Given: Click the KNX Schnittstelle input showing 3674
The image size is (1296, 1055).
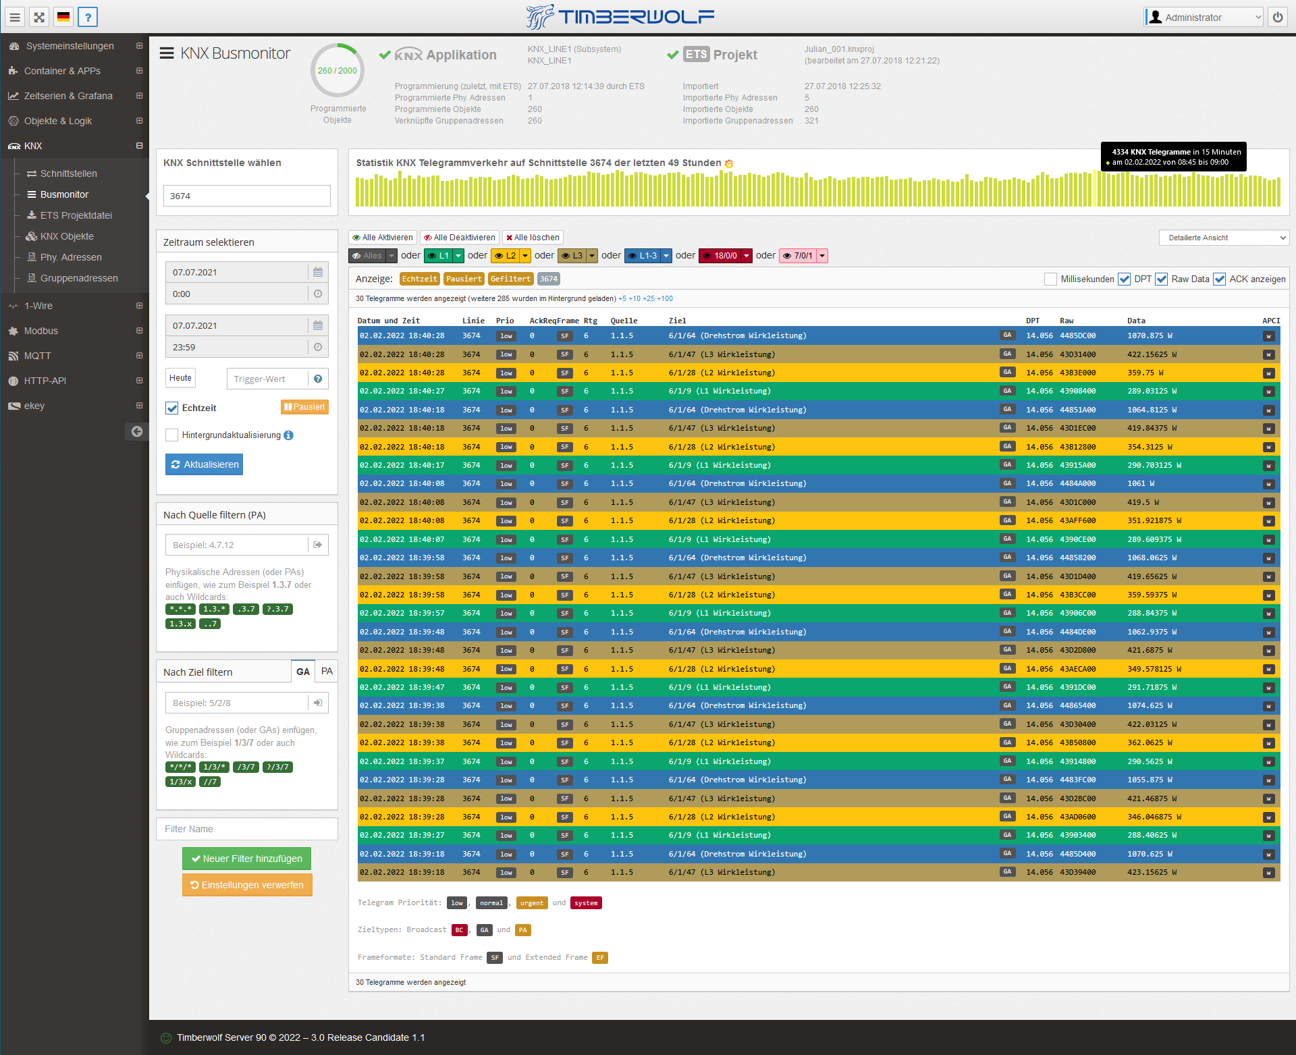Looking at the screenshot, I should pos(247,196).
